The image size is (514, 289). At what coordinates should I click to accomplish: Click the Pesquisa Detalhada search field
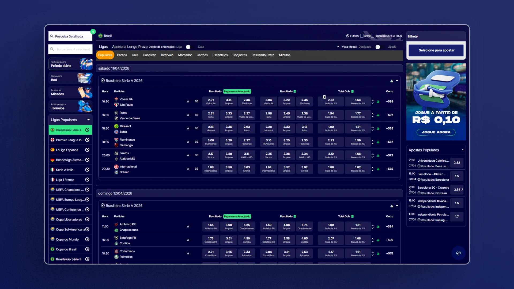point(70,36)
